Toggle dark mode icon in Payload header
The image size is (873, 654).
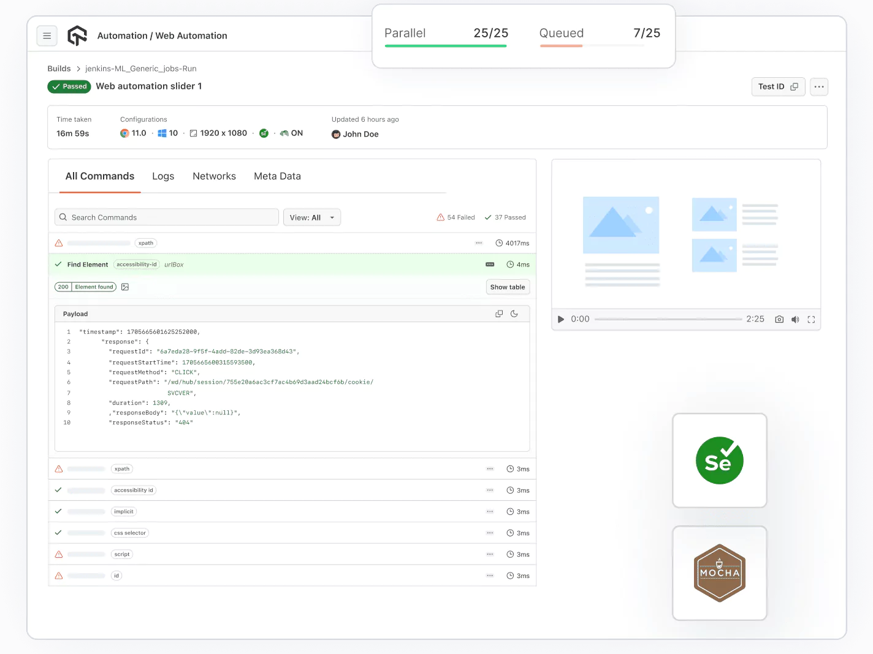[514, 314]
